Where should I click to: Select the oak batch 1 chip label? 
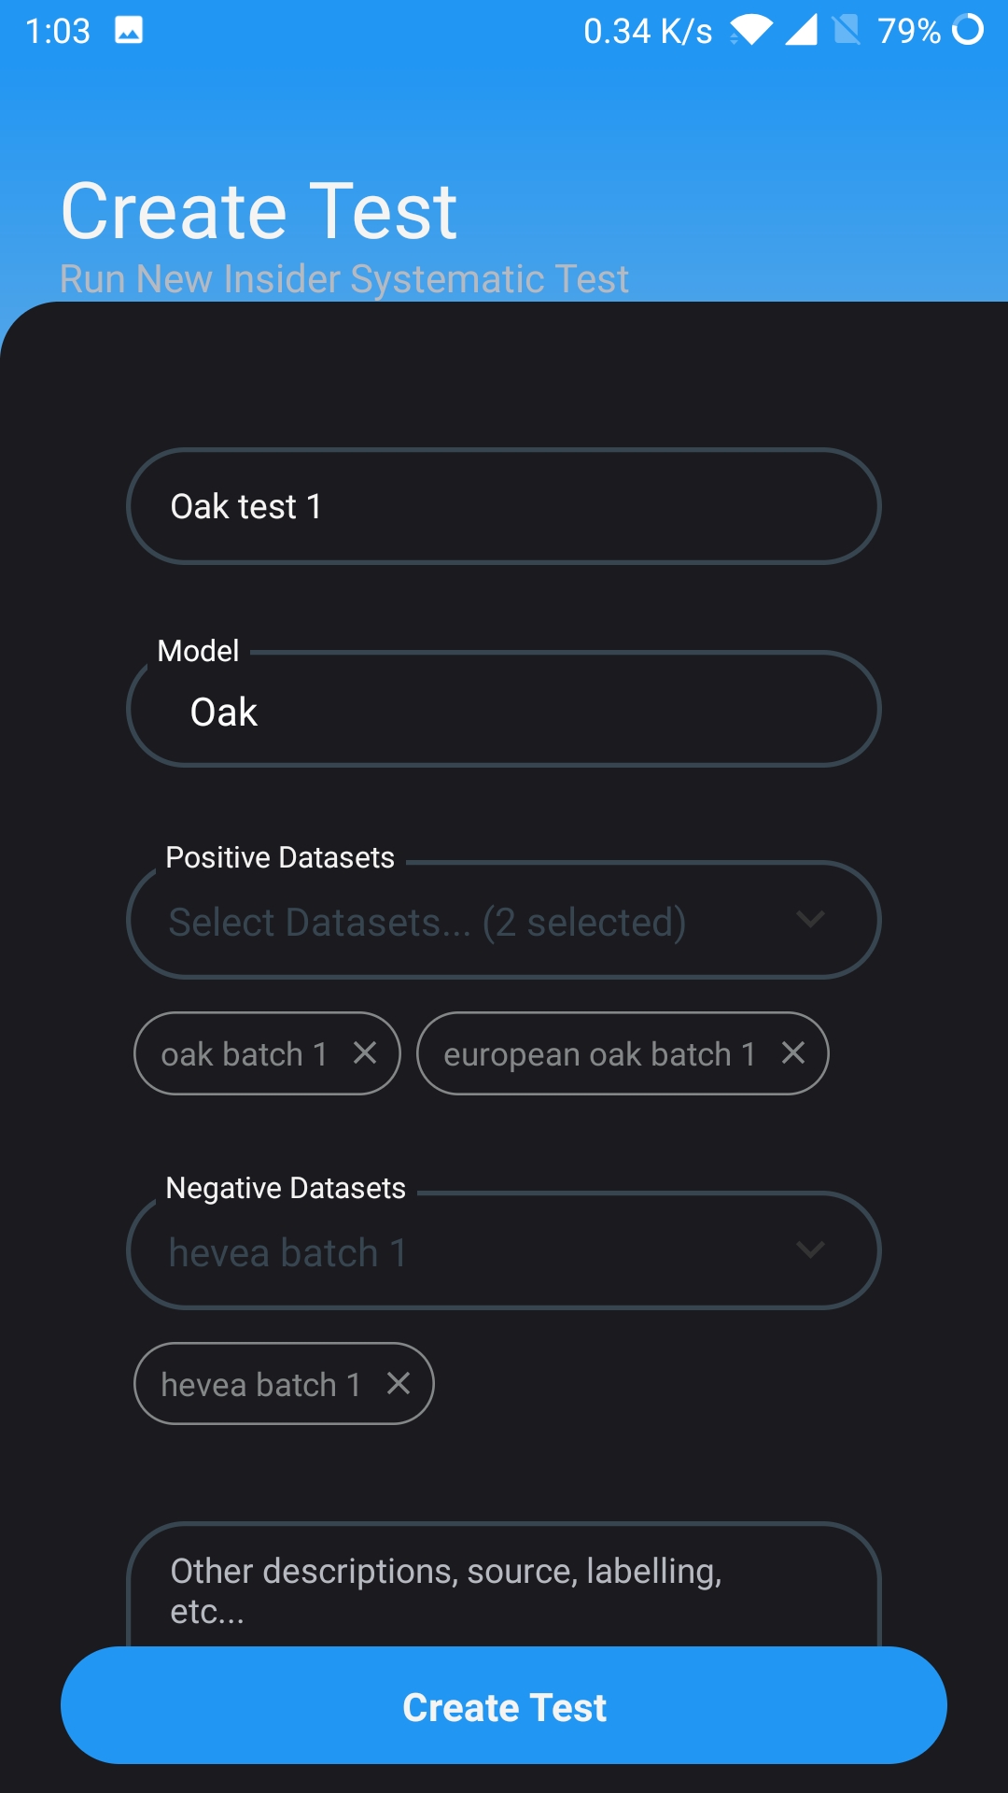244,1054
